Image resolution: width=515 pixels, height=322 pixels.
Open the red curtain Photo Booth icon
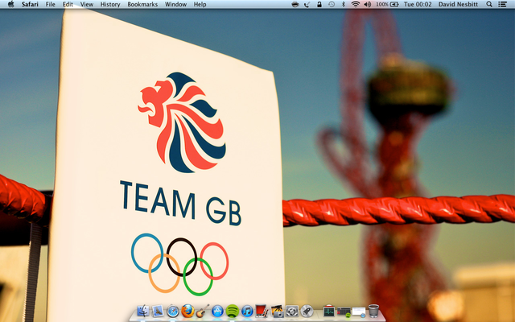(x=262, y=311)
